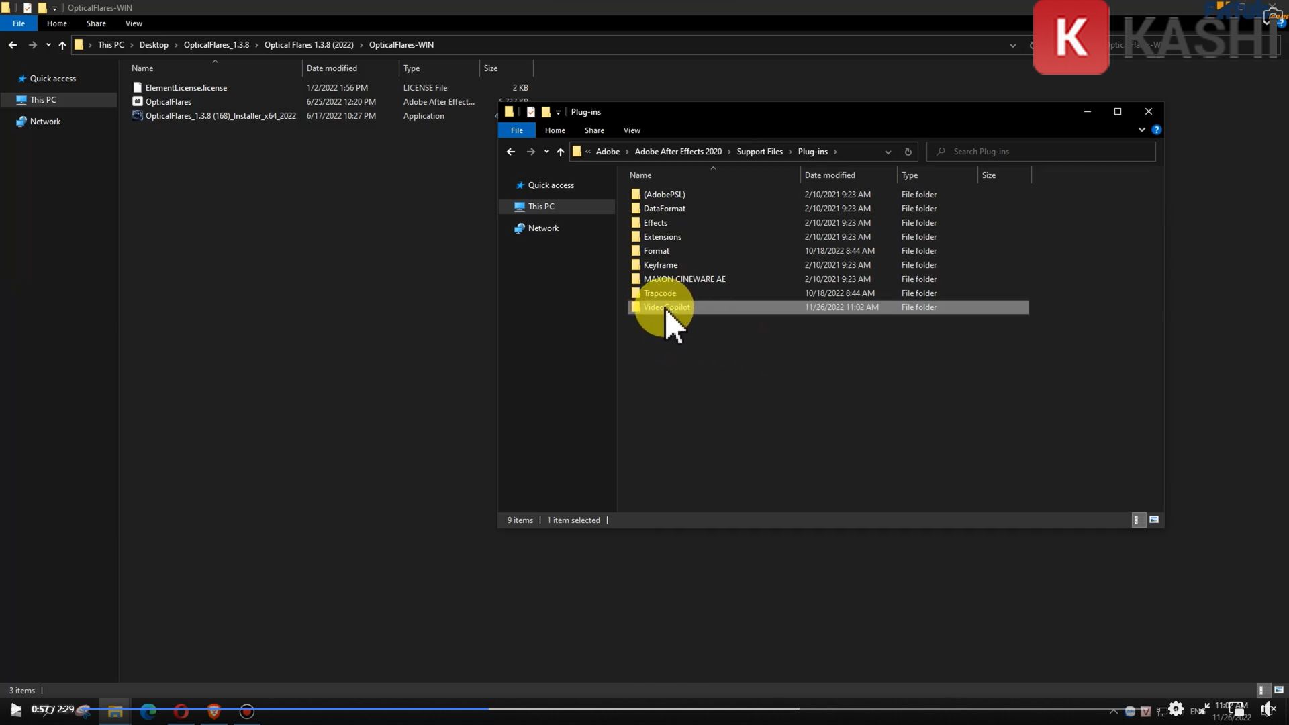The width and height of the screenshot is (1289, 725).
Task: Select ElementLicense.license file
Action: (x=186, y=88)
